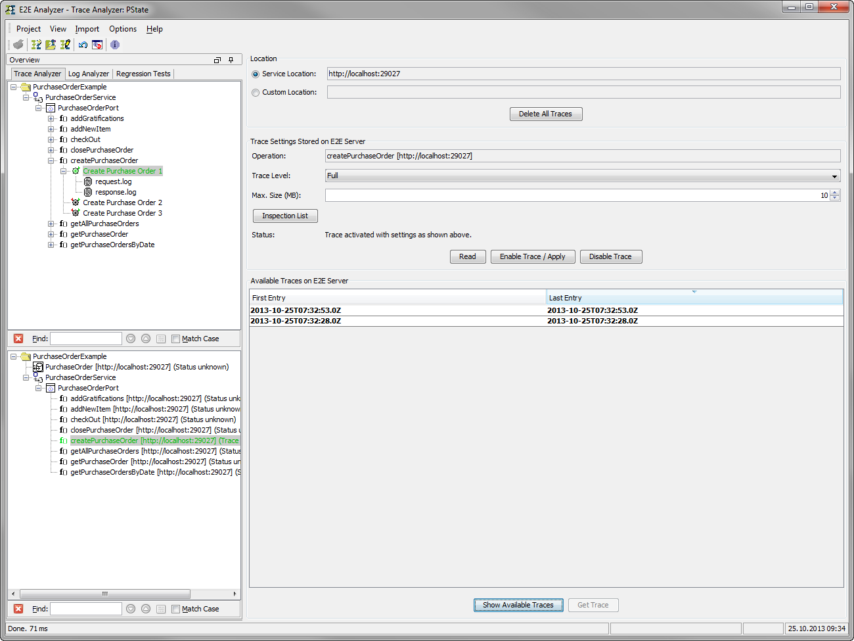Click the red X to clear Find field
Image resolution: width=854 pixels, height=641 pixels.
click(18, 339)
